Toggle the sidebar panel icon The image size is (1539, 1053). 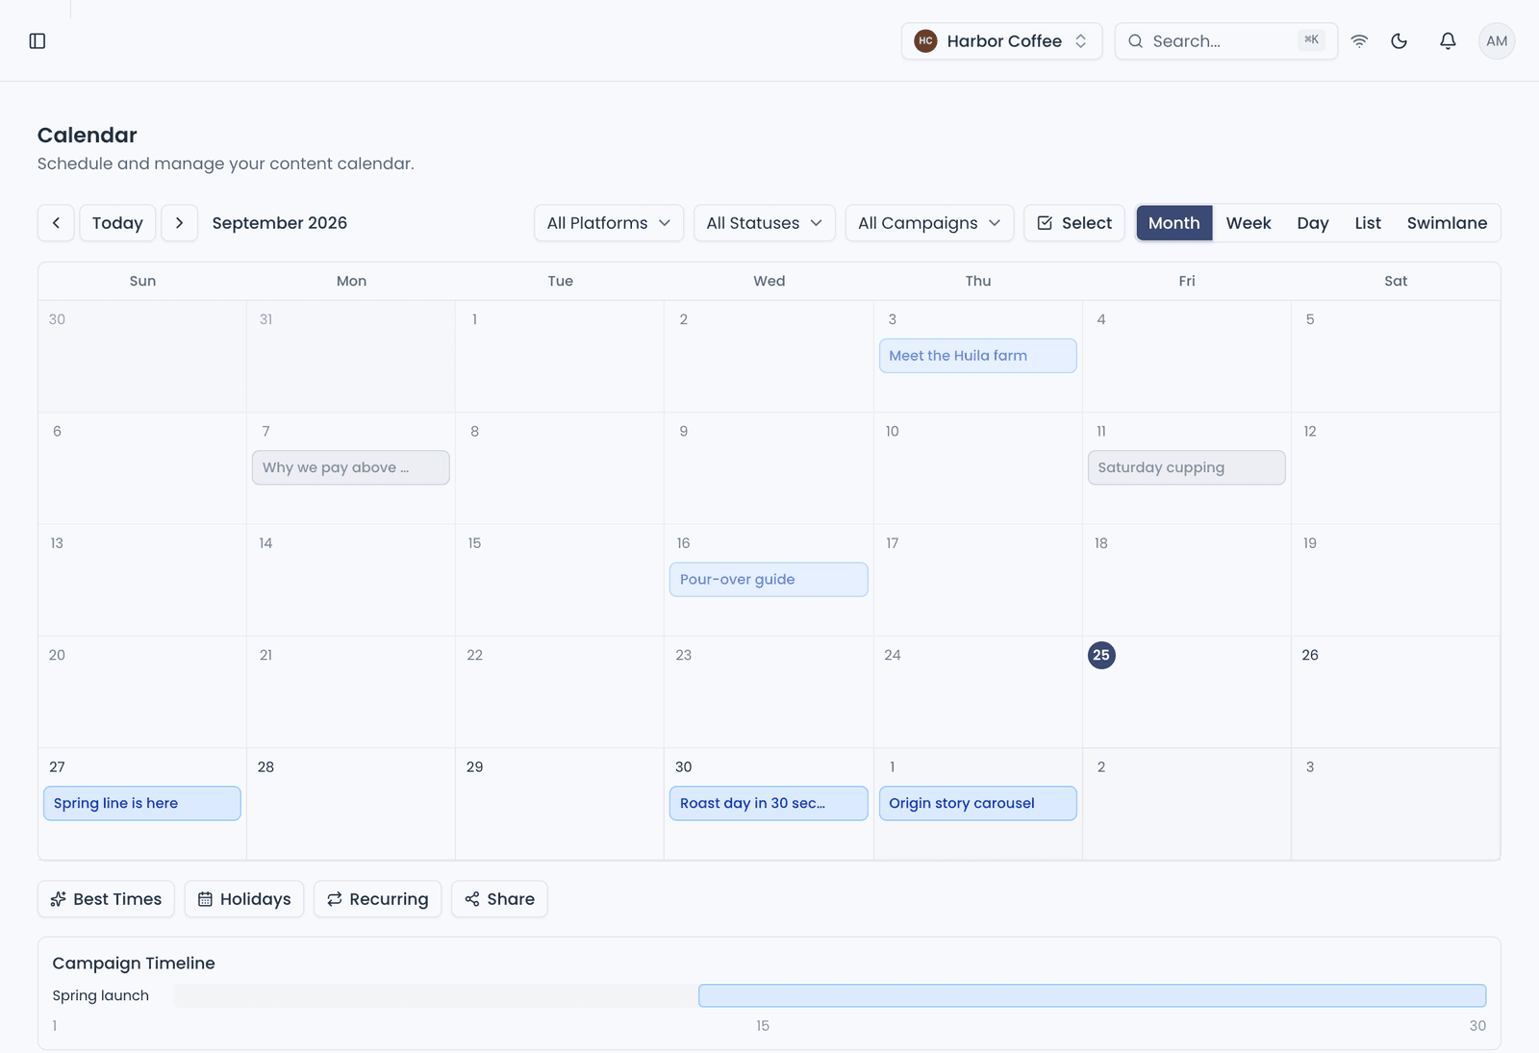pyautogui.click(x=38, y=40)
